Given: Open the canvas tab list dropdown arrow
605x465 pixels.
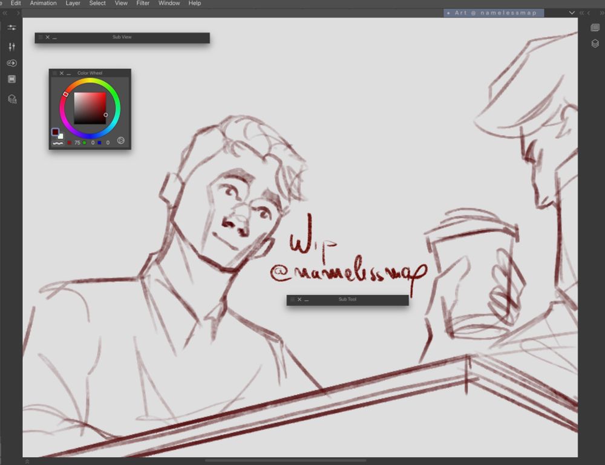Looking at the screenshot, I should coord(572,13).
